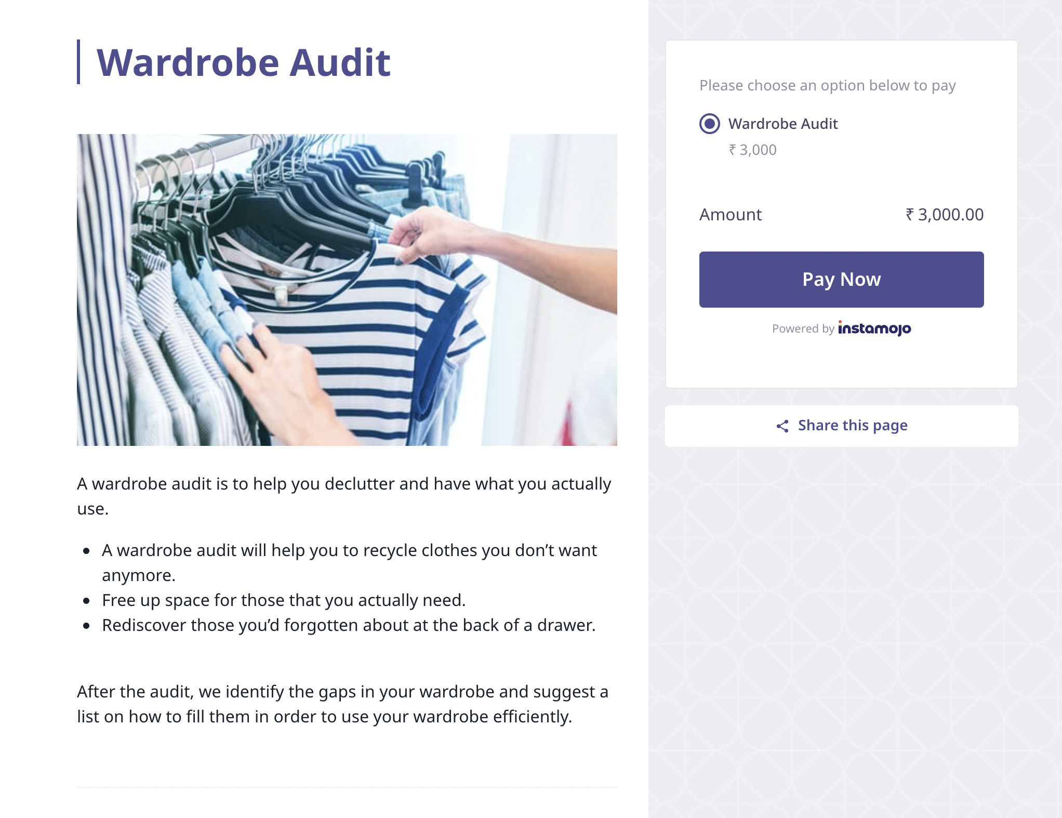1062x818 pixels.
Task: Click the 'Powered by' text
Action: point(803,328)
